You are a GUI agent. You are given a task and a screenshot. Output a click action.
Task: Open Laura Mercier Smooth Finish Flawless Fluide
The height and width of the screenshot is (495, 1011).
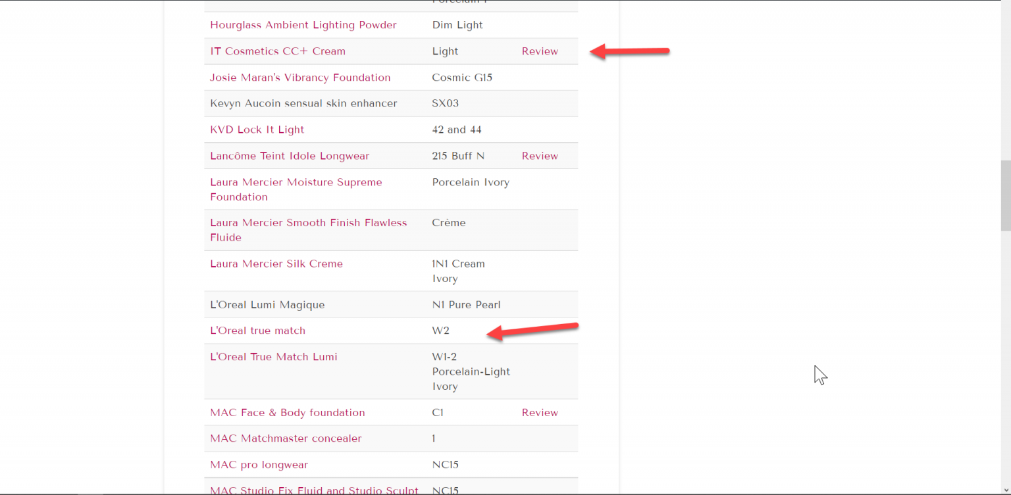[x=308, y=229]
